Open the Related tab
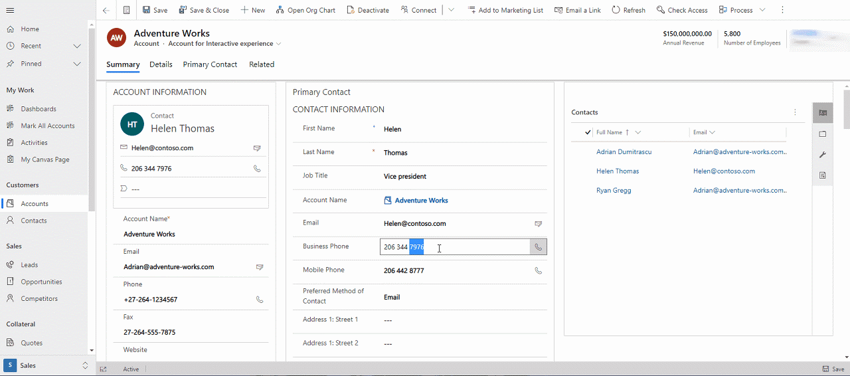850x376 pixels. coord(262,64)
